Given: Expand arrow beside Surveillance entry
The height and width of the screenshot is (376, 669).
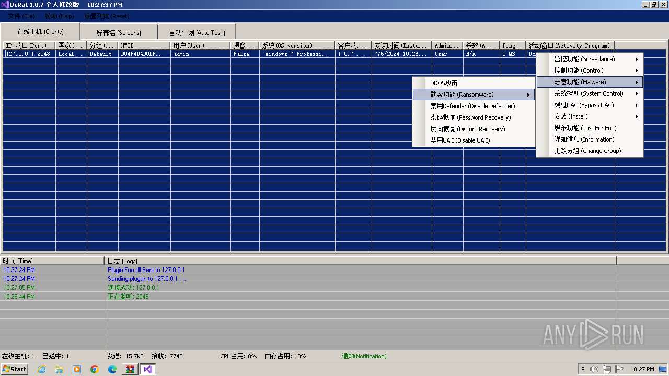Looking at the screenshot, I should click(636, 59).
